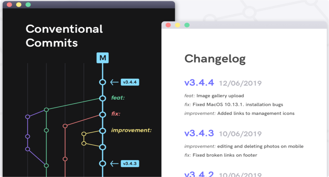Viewport: 329px width, 177px height.
Task: Click the Changelog heading
Action: tap(215, 59)
